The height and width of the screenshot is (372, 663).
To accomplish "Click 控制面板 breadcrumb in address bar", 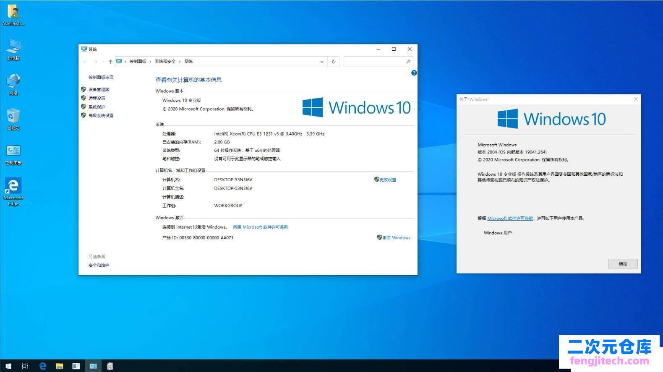I will pyautogui.click(x=138, y=62).
